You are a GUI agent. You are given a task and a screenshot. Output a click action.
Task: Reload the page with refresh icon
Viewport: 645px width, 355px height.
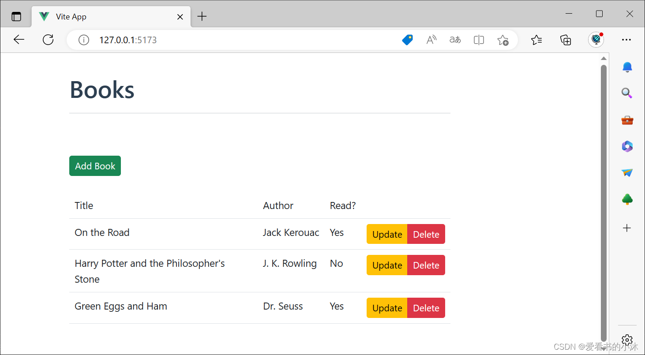coord(48,40)
